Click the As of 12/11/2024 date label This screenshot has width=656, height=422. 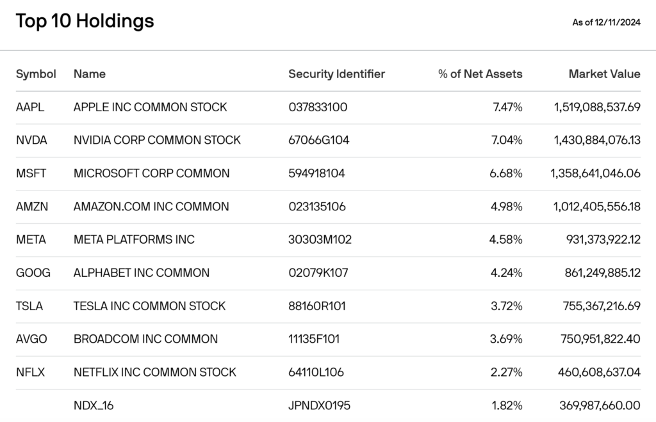point(606,22)
